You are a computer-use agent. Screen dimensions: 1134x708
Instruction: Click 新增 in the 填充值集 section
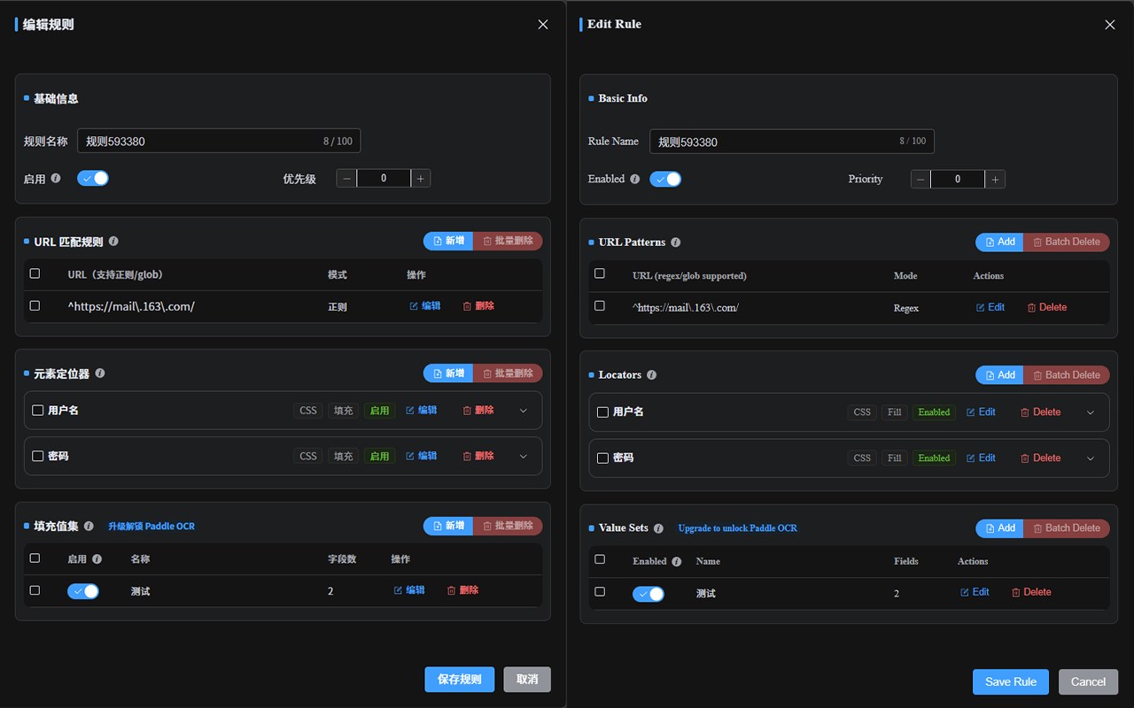[448, 526]
